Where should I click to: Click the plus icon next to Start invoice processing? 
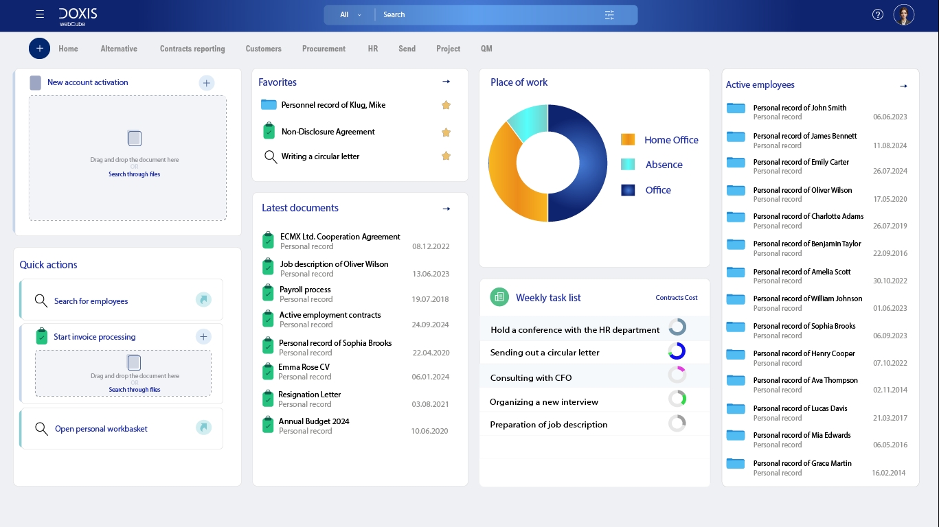point(203,337)
